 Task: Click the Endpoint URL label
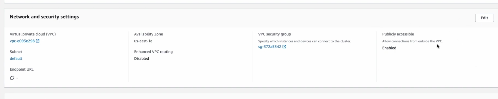point(22,70)
